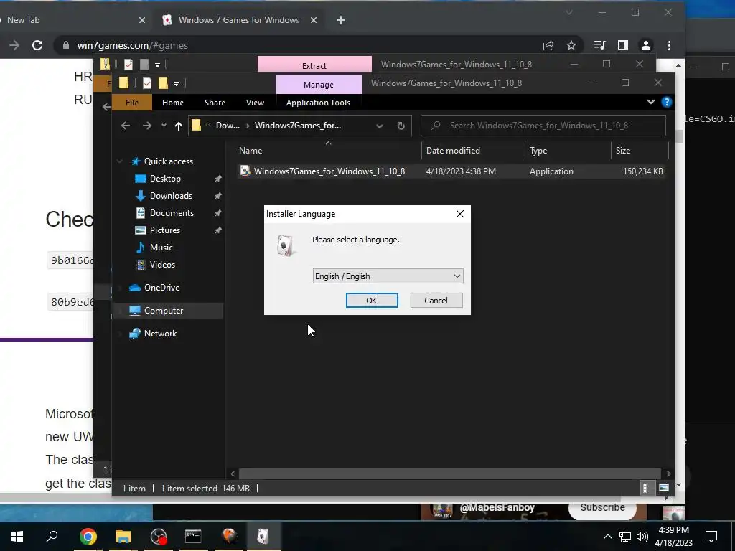Close the Windows 7 Games browser tab
The image size is (735, 551).
tap(314, 20)
